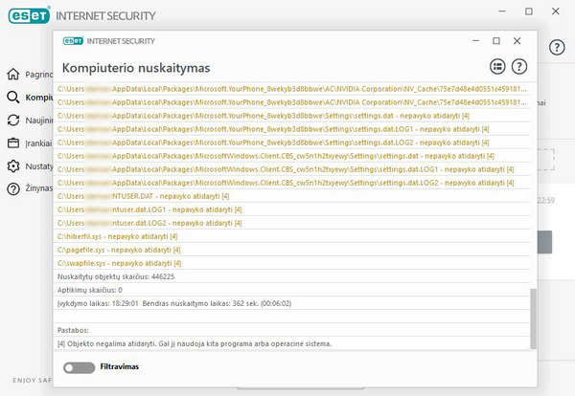Open the Pagrindinis home icon in sidebar
Image resolution: width=575 pixels, height=396 pixels.
point(13,74)
